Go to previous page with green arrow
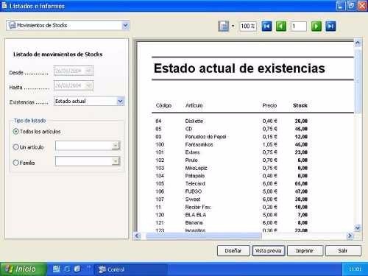This screenshot has height=276, width=368. 281,26
